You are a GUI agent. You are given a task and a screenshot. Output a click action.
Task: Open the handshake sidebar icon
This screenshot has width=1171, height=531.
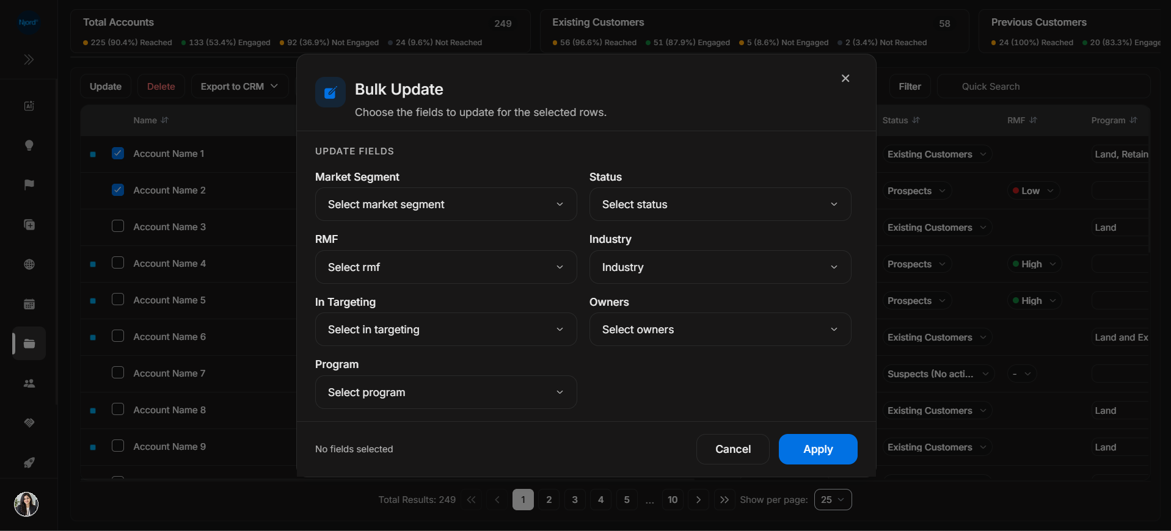29,423
